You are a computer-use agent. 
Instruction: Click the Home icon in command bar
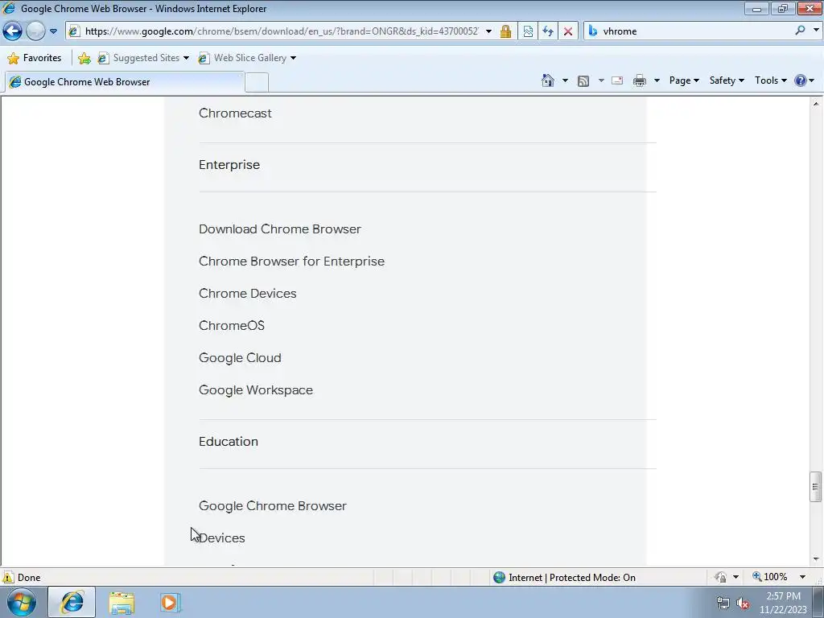click(547, 80)
